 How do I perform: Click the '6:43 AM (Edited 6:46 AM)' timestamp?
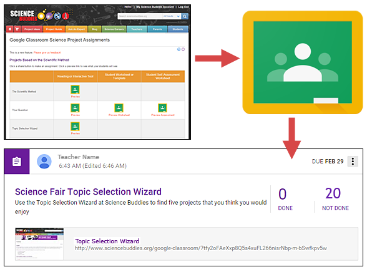click(x=92, y=166)
